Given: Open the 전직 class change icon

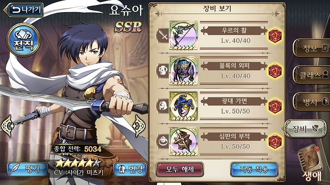Looking at the screenshot, I should [23, 40].
